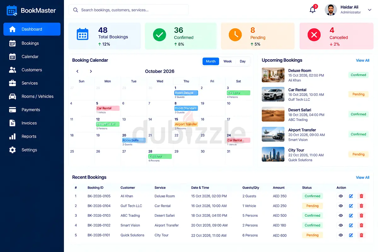The width and height of the screenshot is (378, 252).
Task: Click the Total Bookings calendar icon
Action: pos(83,34)
